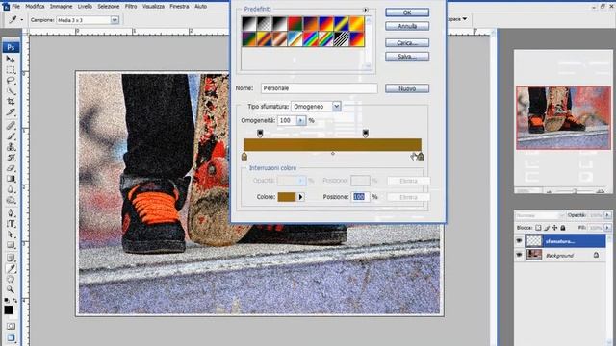Open the Immagine menu
616x346 pixels.
pyautogui.click(x=61, y=7)
